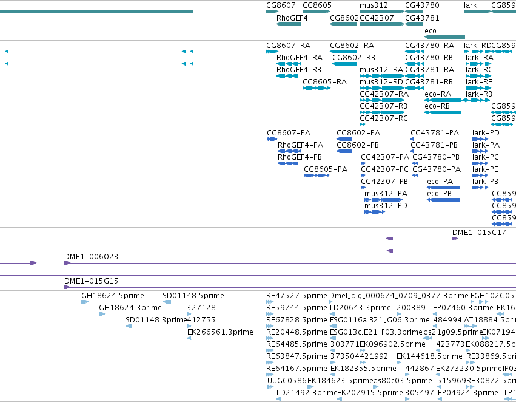Click the mus312-RA transcript
The width and height of the screenshot is (516, 402).
tap(382, 76)
